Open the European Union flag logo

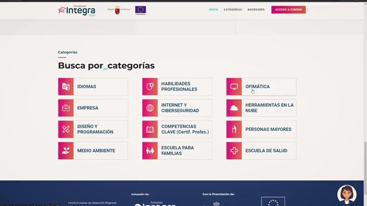140,10
